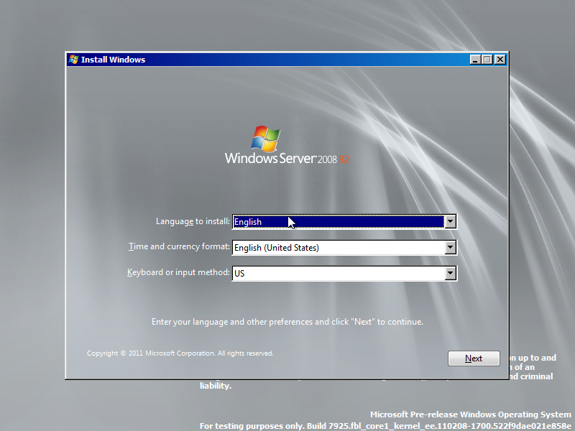Image resolution: width=575 pixels, height=431 pixels.
Task: Click the Build 7925 testing purposes text
Action: tap(385, 426)
